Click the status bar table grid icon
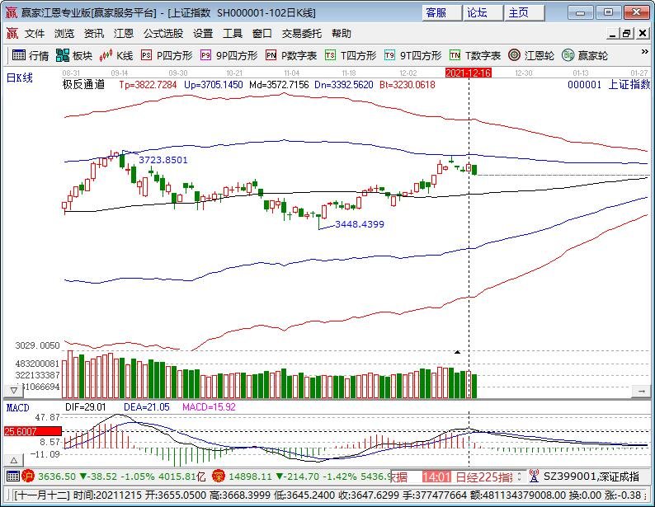Screen dimensions: 655x507 click(13, 476)
